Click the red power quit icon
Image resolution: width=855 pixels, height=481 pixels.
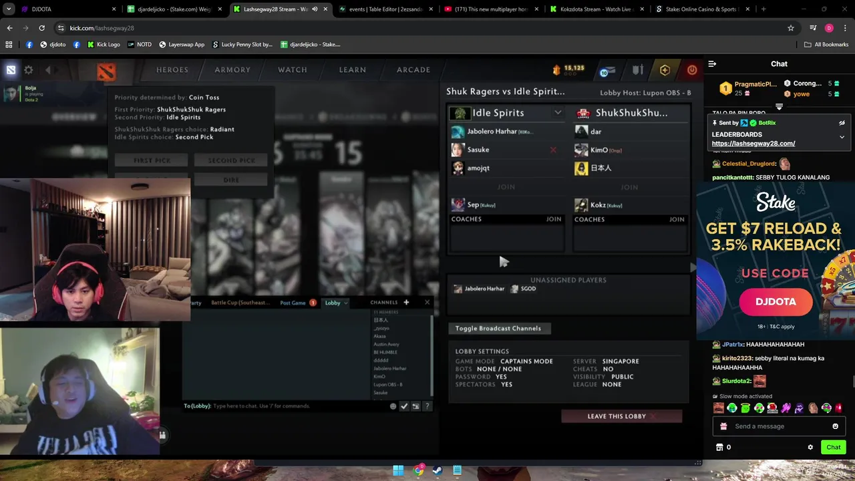692,69
